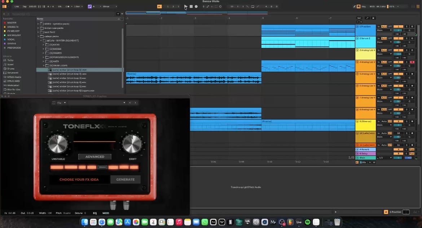Screen dimensions: 422x228
Task: Toggle the metronome button
Action: [x=67, y=6]
